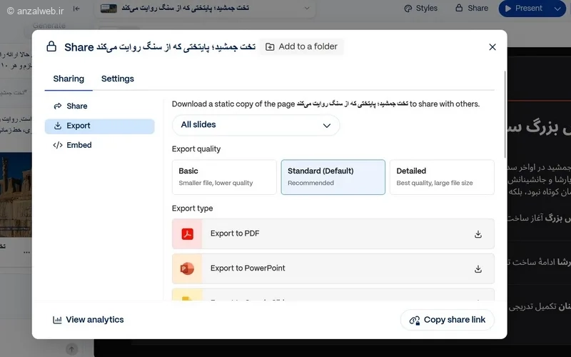Expand the presentation title dropdown chevron
571x357 pixels.
click(307, 8)
